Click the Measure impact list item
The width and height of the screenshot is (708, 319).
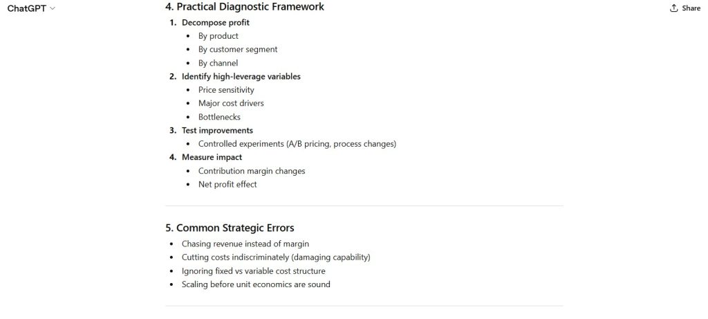[212, 157]
